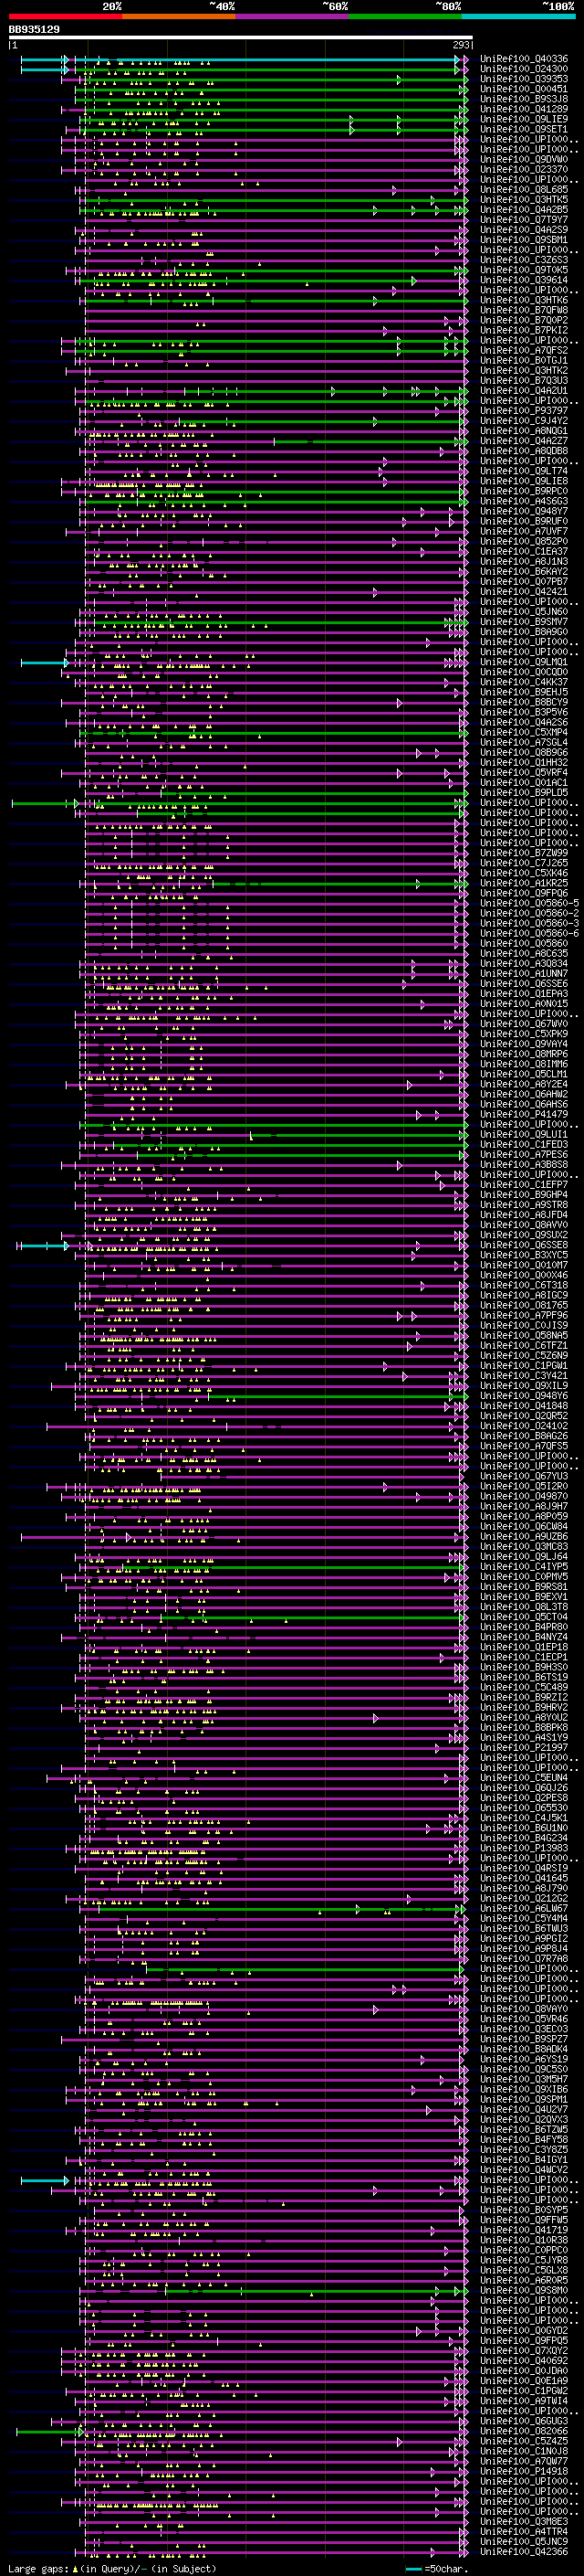Screen dimensions: 584x2576
Task: Select the query name BB935129
Action: pyautogui.click(x=34, y=30)
